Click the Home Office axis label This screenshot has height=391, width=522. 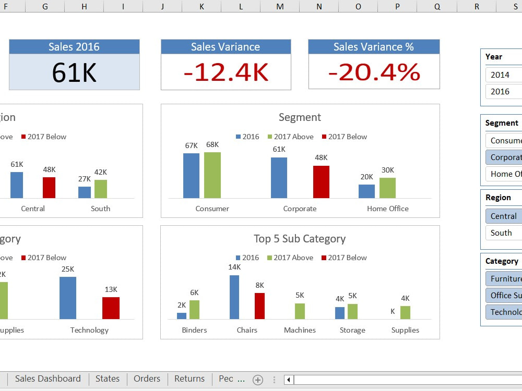(388, 209)
